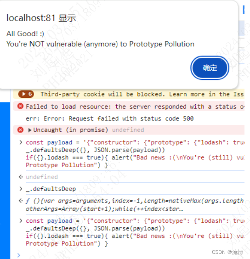Click the '_.defaultsDeep' console input entry
250x259 pixels.
point(51,189)
